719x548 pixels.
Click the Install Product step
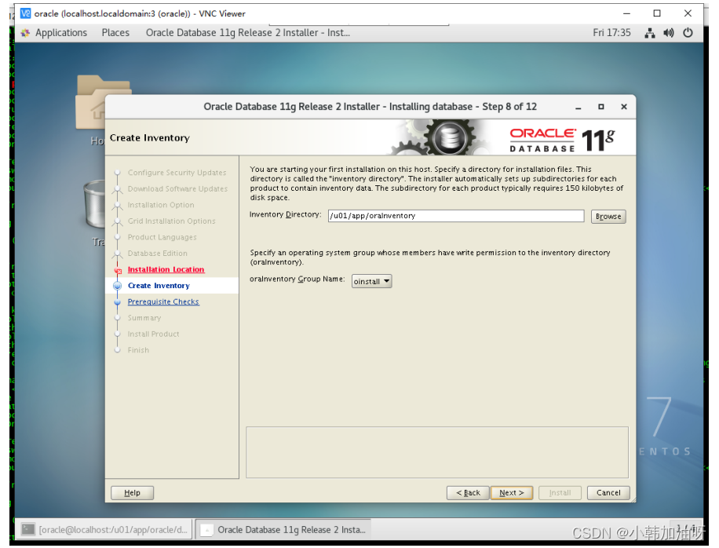tap(153, 334)
